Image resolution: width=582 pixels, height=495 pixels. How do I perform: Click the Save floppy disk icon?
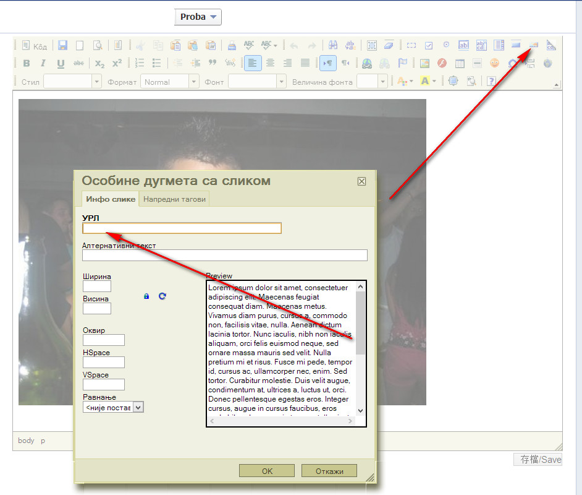(x=62, y=45)
